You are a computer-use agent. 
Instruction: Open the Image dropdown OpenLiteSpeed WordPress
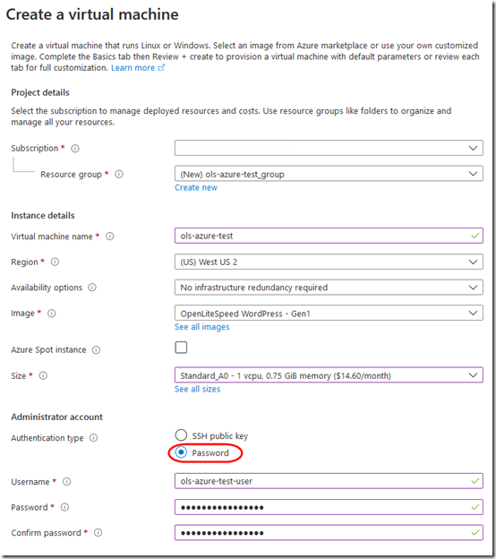(x=329, y=313)
